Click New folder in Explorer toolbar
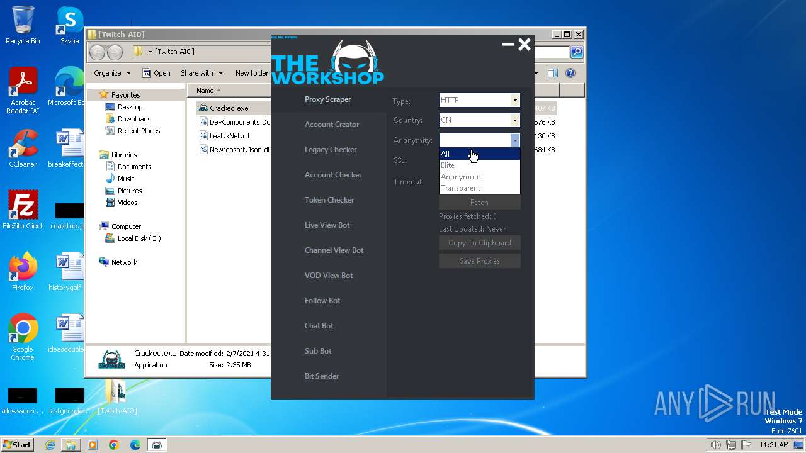The image size is (806, 453). [x=251, y=73]
